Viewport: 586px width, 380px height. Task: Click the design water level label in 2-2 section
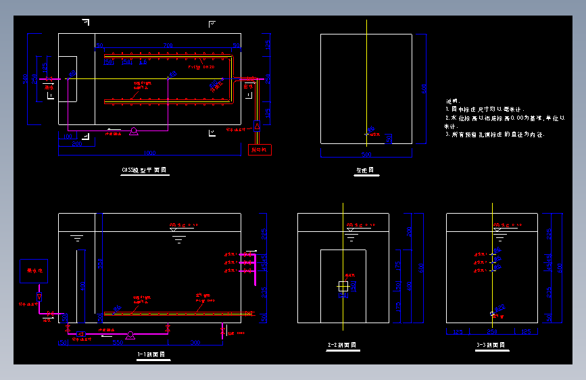(361, 225)
